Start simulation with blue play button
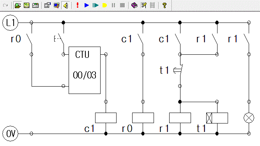The width and height of the screenshot is (260, 146). tap(87, 5)
